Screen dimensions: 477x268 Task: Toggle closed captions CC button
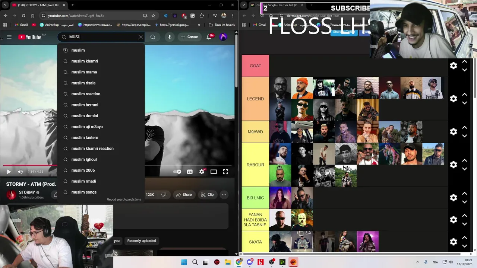pyautogui.click(x=190, y=172)
